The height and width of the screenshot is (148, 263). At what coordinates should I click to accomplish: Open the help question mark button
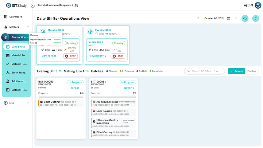pyautogui.click(x=256, y=18)
